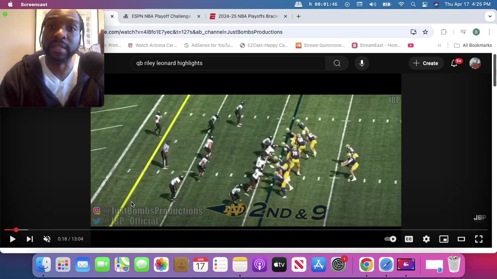Open Chrome three-dot menu

pos(489,32)
